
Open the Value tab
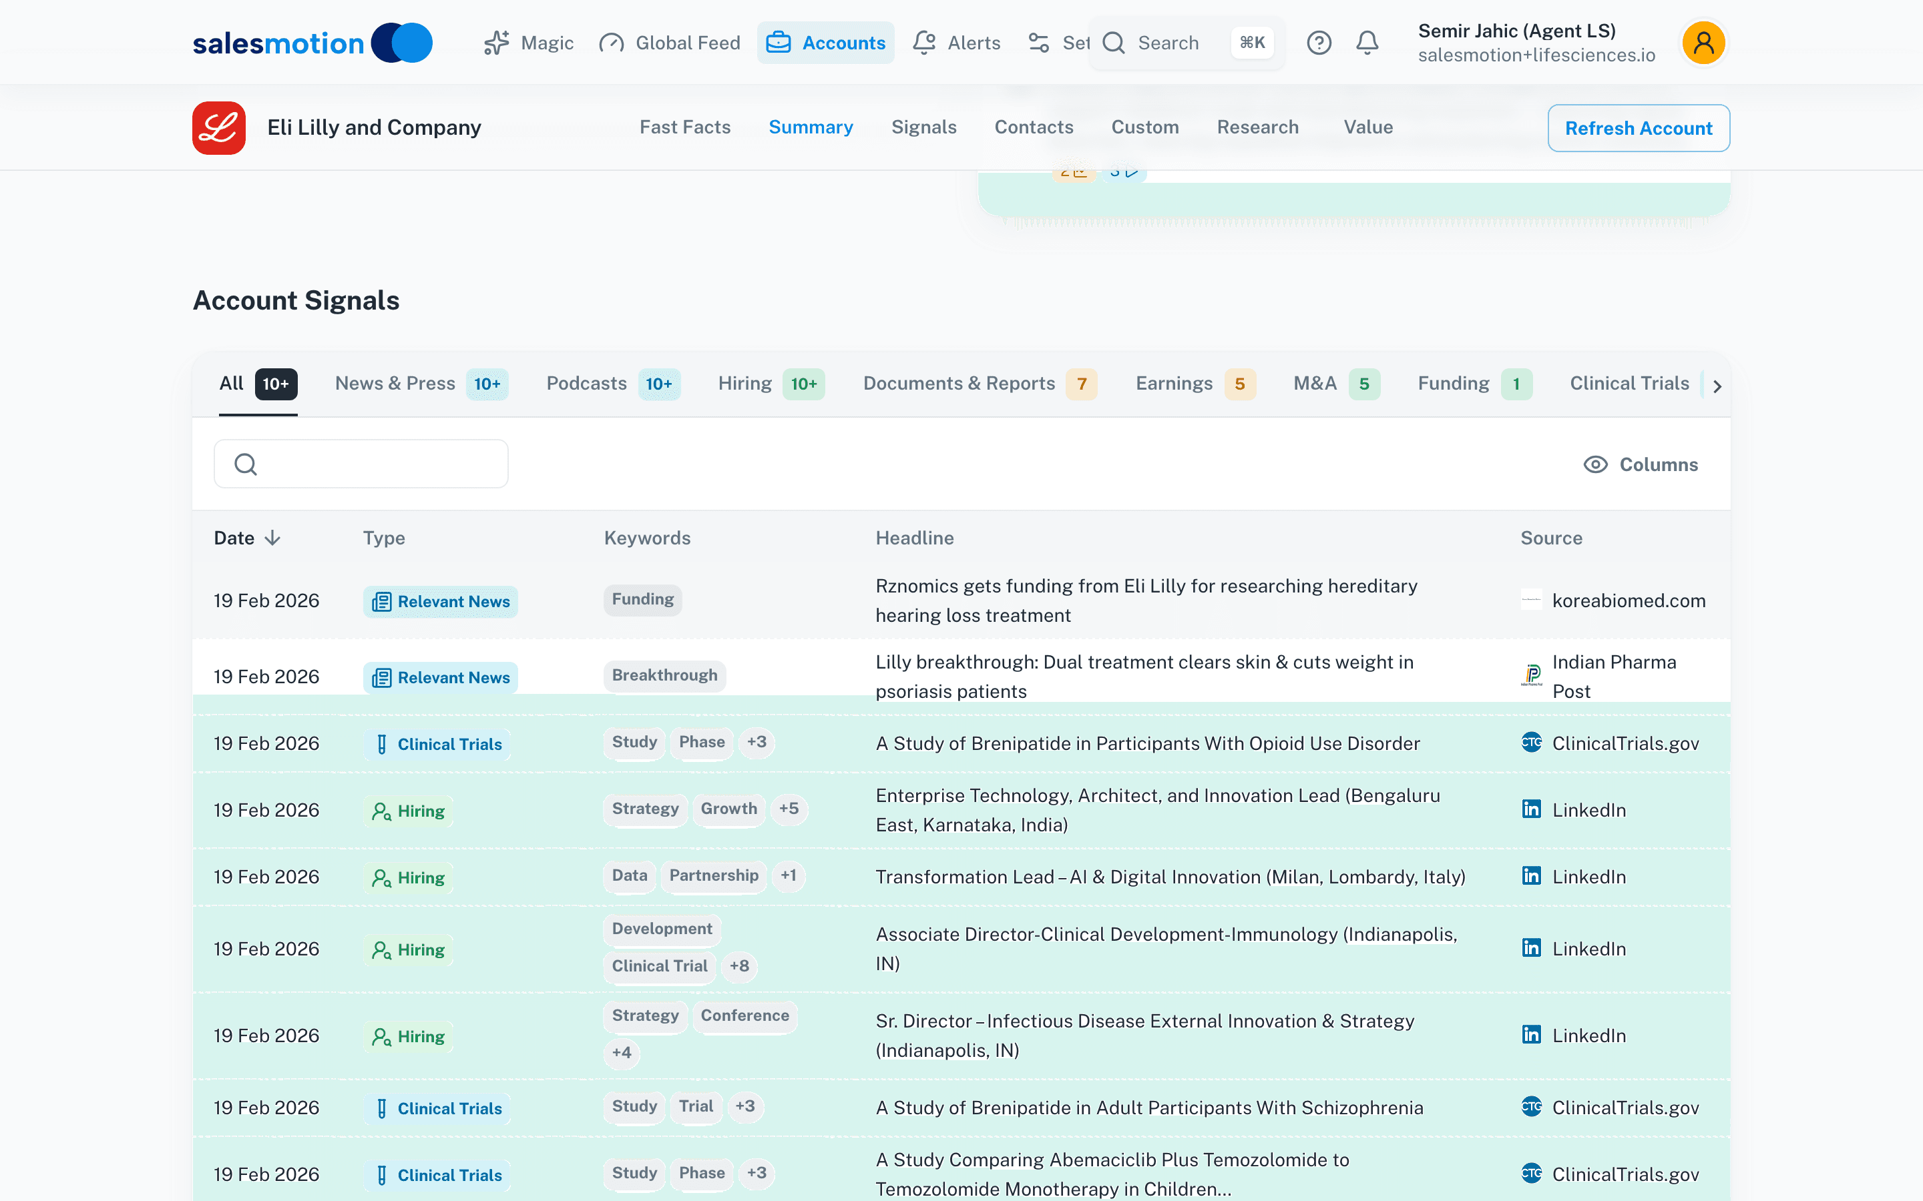click(1367, 128)
